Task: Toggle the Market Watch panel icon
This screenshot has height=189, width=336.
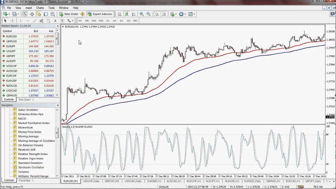Action: coord(25,14)
